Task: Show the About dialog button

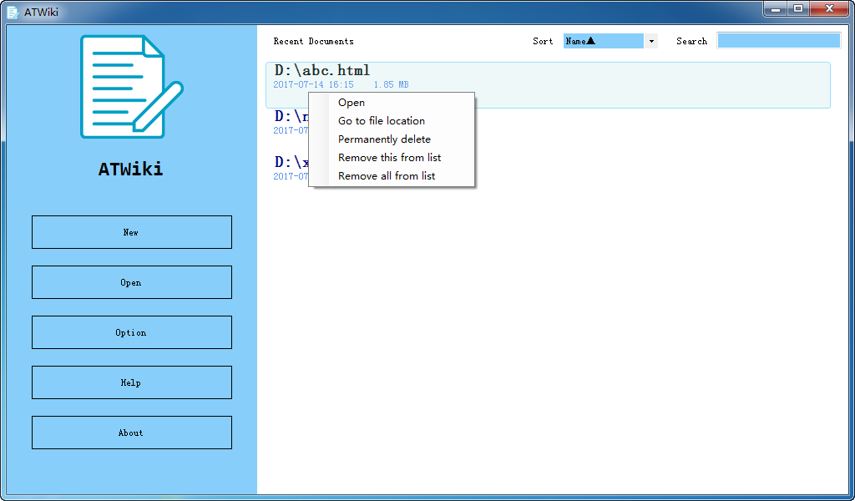Action: [x=132, y=433]
